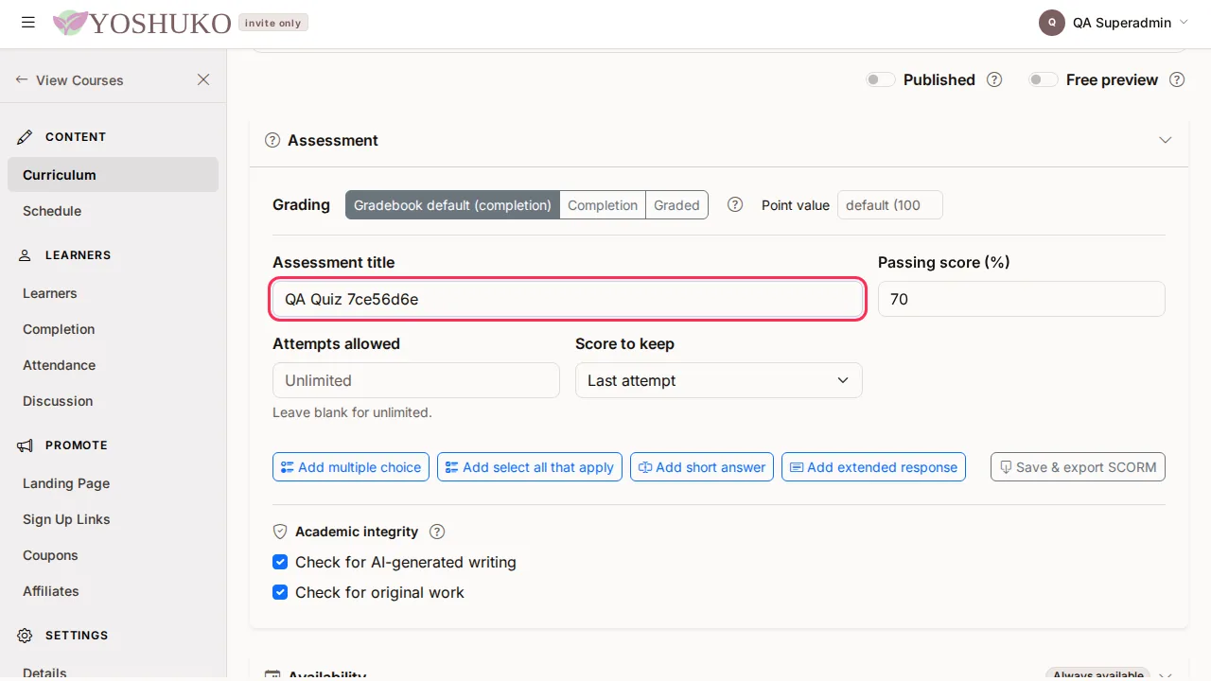Open the Attendance page
Screen dimensions: 1211x681
point(113,365)
